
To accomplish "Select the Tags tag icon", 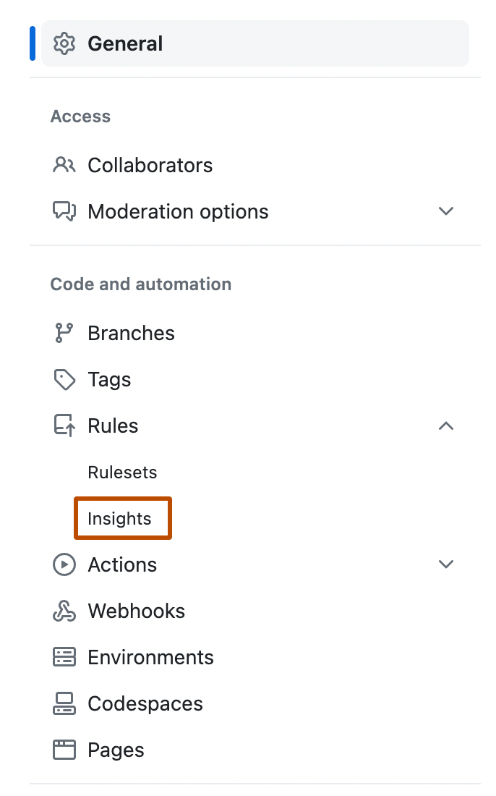I will [64, 379].
